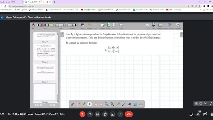Select the hand interaction tool
Viewport: 213px width, 120px height.
click(96, 104)
